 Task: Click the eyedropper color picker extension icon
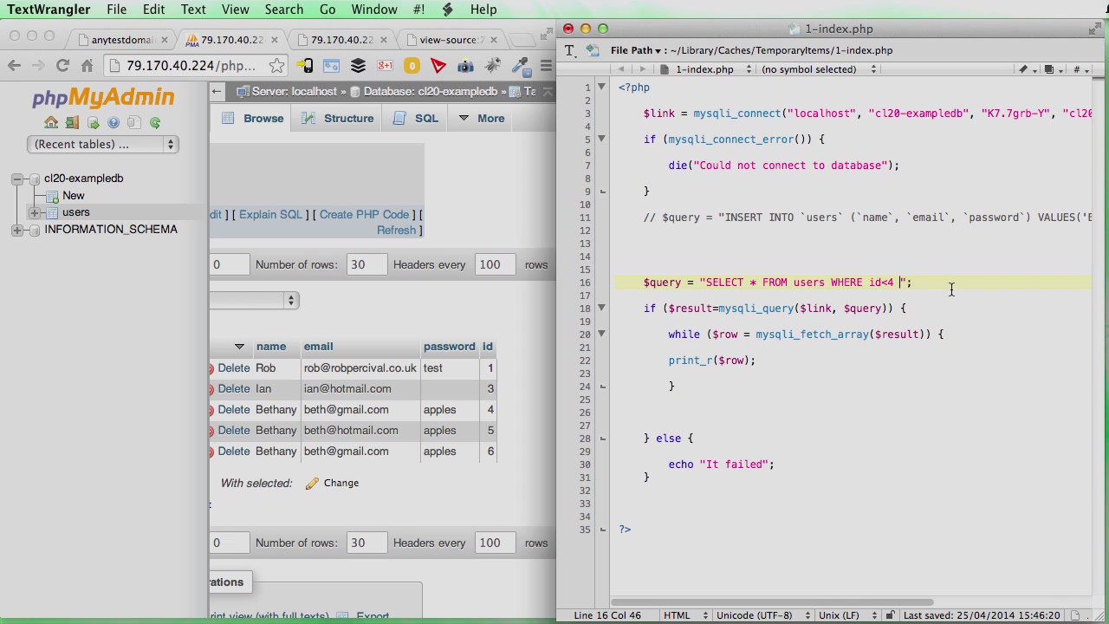tap(520, 66)
